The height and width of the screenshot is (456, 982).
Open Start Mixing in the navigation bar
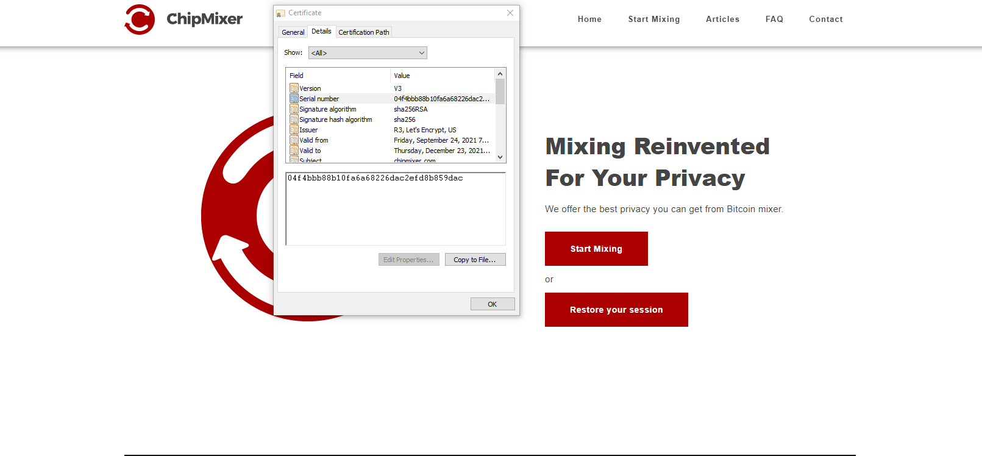[x=654, y=20]
